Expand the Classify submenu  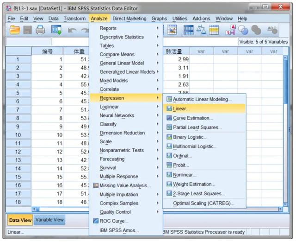click(126, 124)
